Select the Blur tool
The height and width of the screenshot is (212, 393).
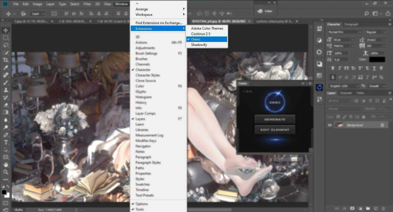pos(5,120)
